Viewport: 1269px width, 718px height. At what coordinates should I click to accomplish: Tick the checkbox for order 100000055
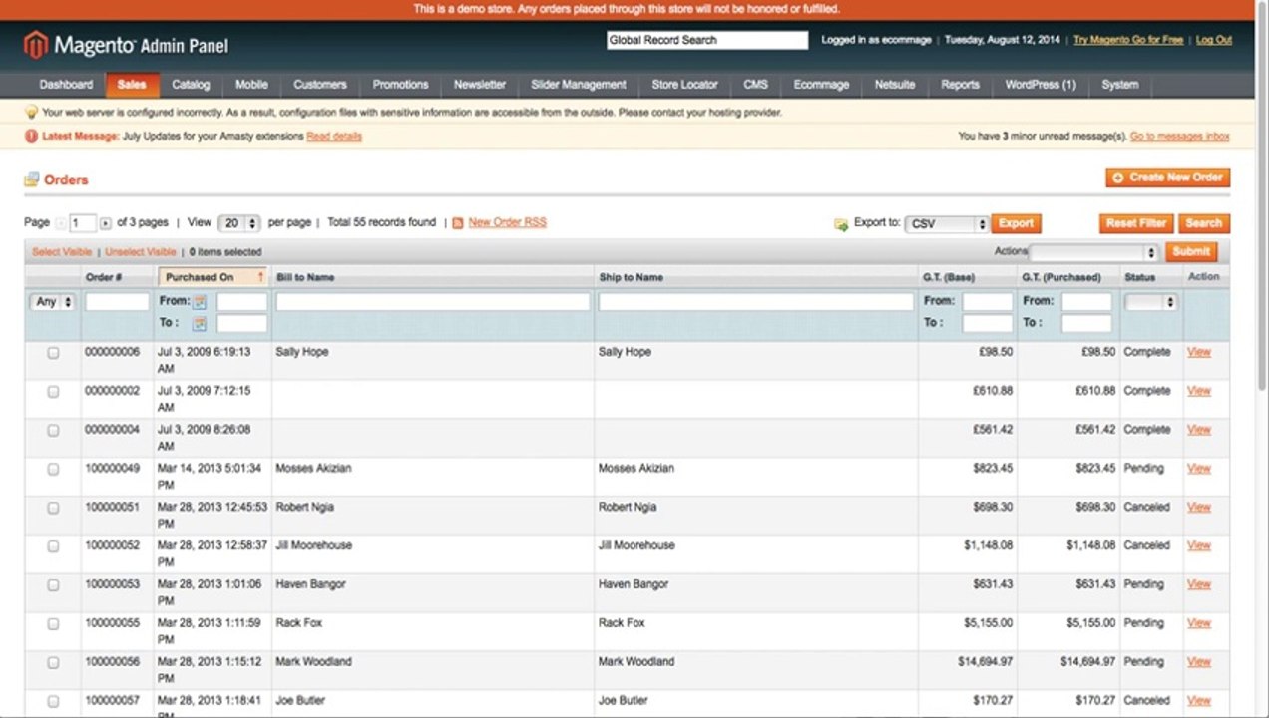(54, 624)
